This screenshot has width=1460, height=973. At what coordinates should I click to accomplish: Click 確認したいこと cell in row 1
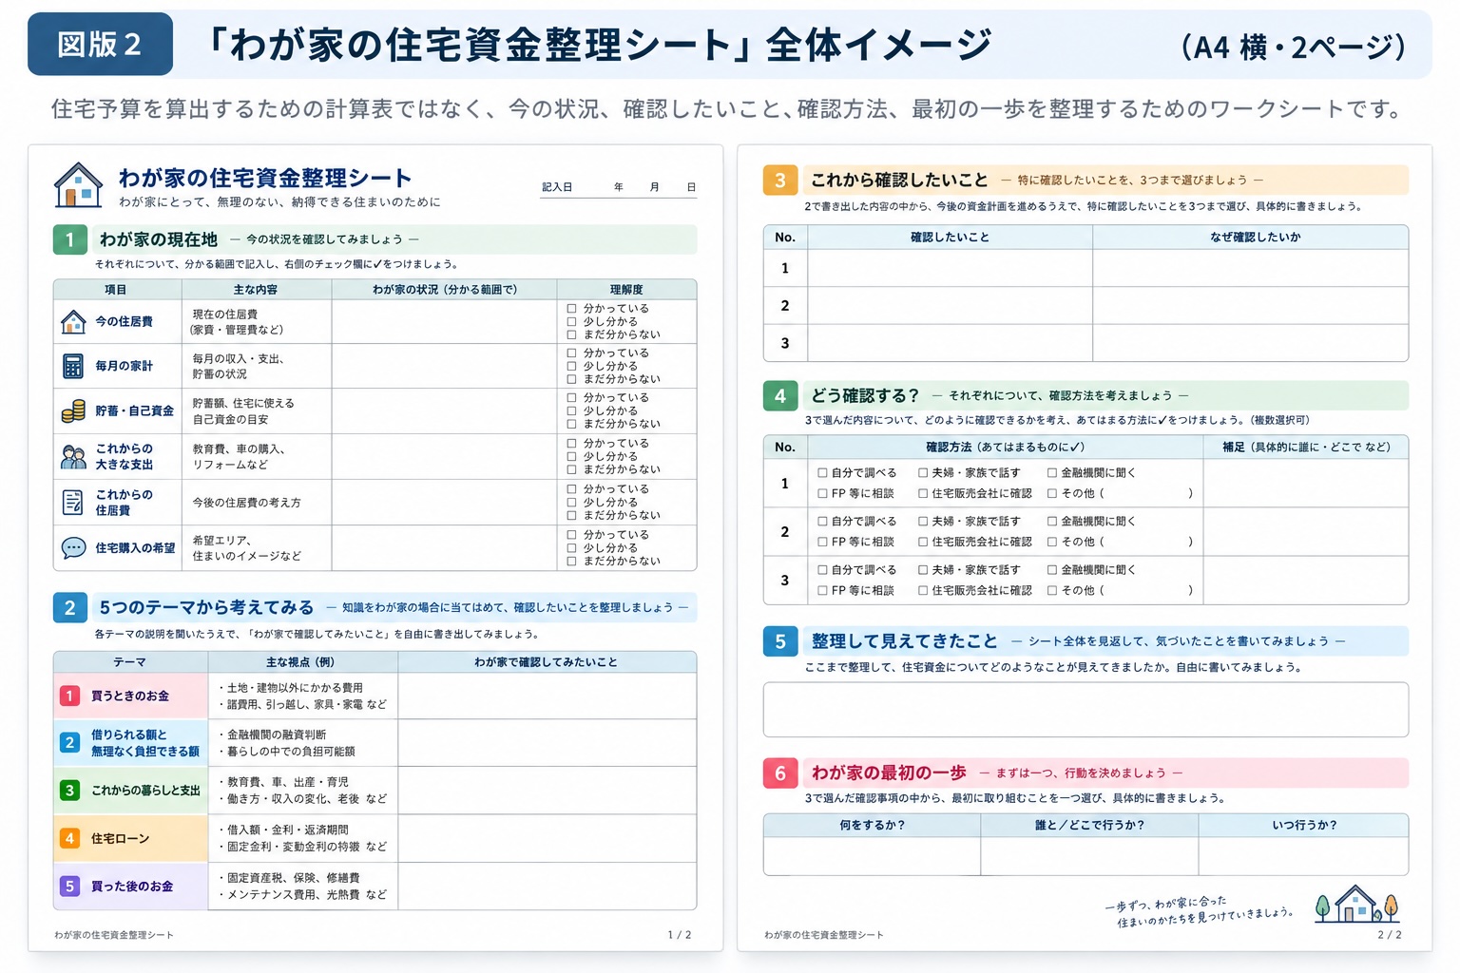point(950,268)
